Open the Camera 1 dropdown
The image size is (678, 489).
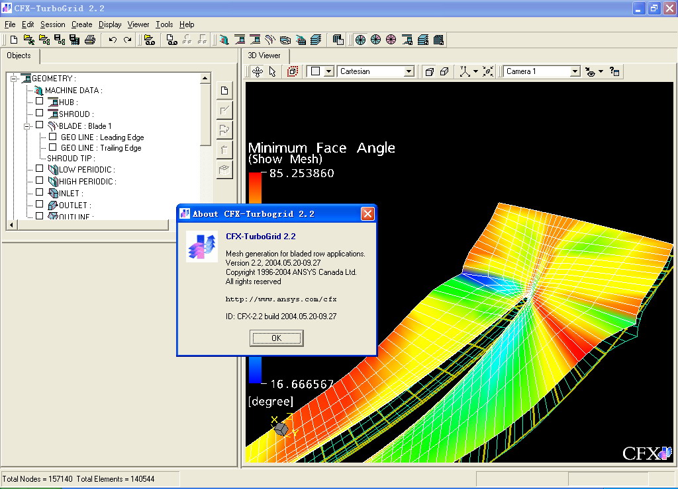pyautogui.click(x=575, y=71)
